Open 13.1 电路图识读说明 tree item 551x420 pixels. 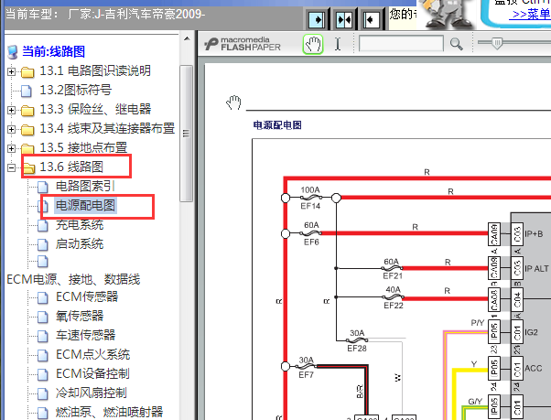[x=95, y=71]
